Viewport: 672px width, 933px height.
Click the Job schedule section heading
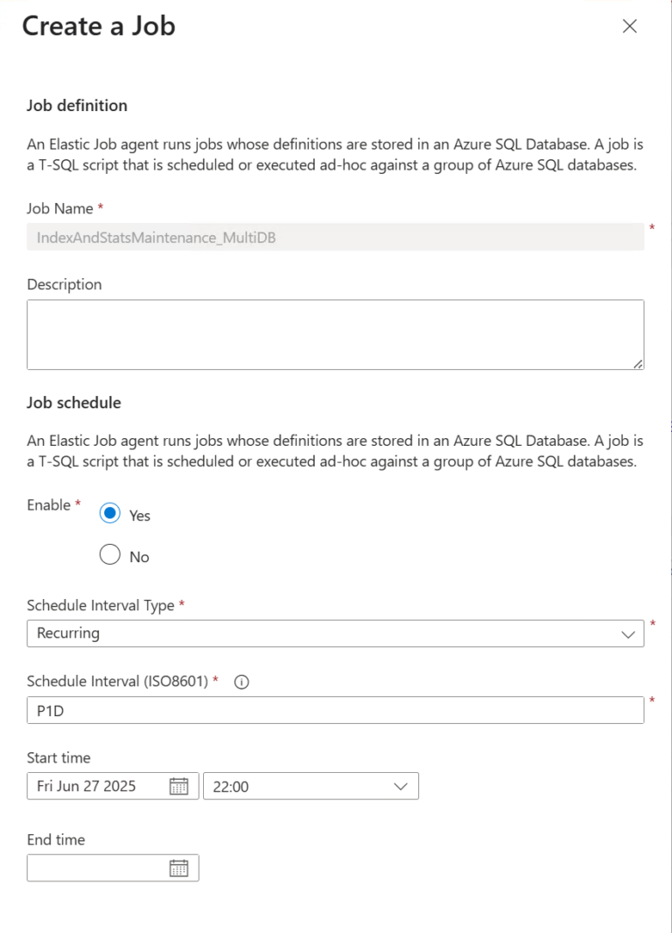pyautogui.click(x=73, y=403)
